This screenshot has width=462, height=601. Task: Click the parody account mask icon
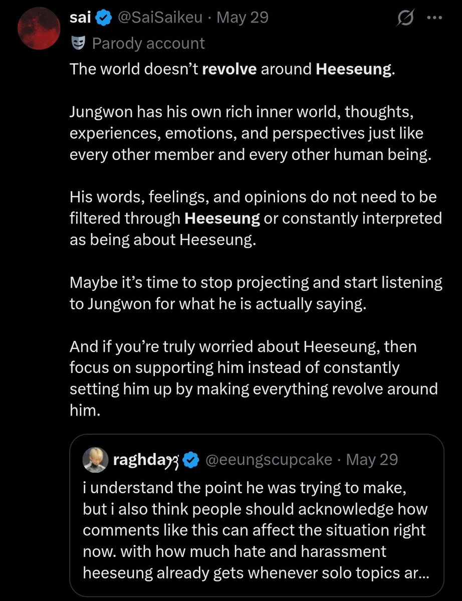tap(78, 43)
